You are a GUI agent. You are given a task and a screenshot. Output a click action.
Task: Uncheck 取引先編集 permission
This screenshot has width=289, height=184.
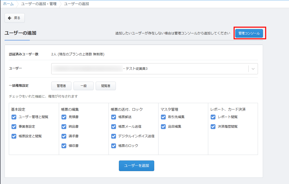tap(163, 117)
